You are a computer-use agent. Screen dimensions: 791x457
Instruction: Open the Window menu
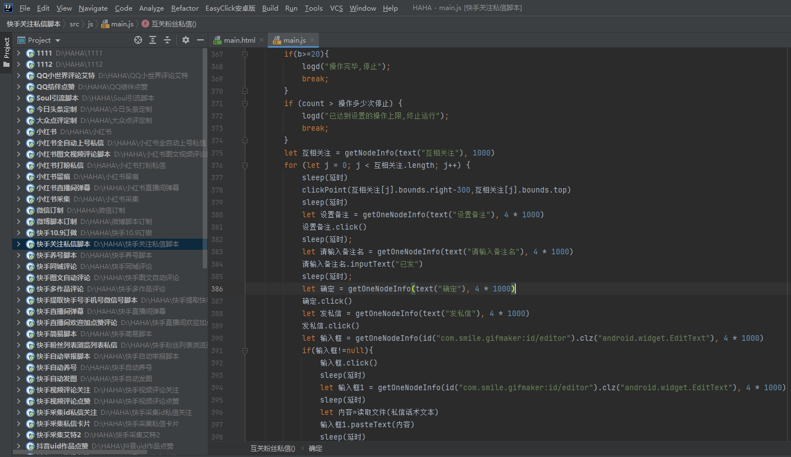[363, 8]
